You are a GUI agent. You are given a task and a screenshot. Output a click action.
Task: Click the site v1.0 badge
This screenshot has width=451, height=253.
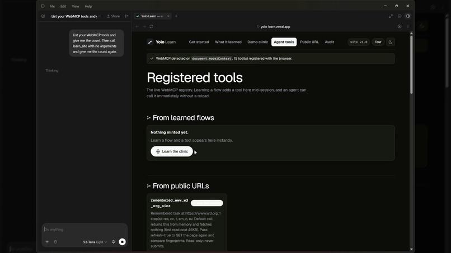pos(359,42)
